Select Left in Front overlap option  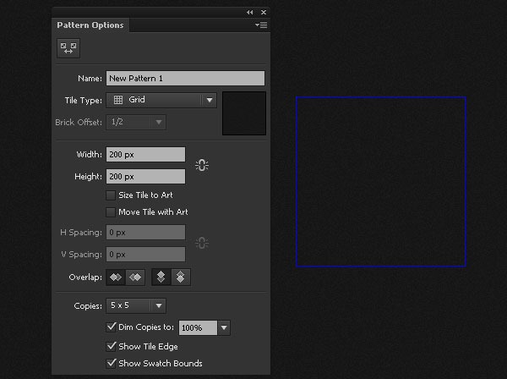click(117, 277)
